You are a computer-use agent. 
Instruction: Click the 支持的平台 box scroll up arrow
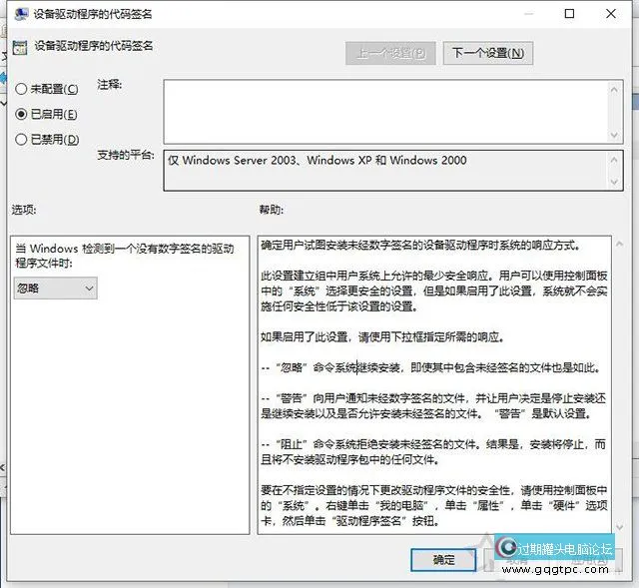[615, 160]
